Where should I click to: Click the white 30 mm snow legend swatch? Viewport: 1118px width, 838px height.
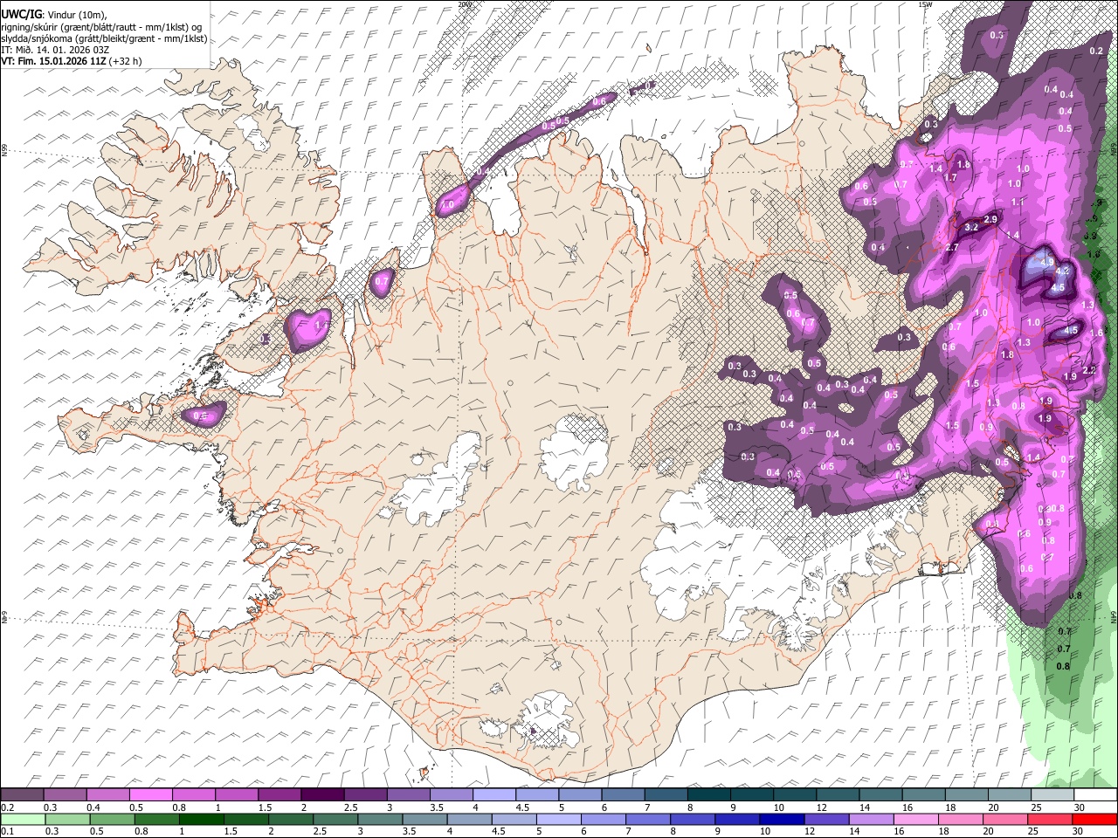(1095, 795)
